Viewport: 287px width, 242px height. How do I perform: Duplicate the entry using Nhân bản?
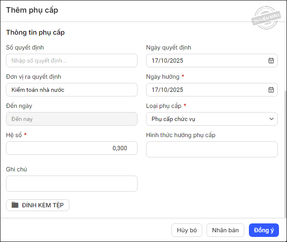[x=225, y=230]
